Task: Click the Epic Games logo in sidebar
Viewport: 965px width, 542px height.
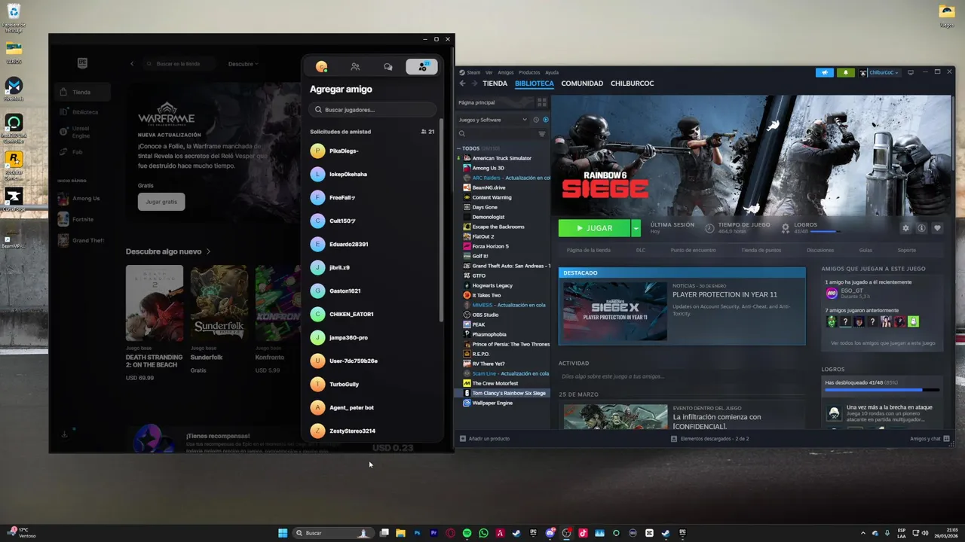Action: coord(82,63)
